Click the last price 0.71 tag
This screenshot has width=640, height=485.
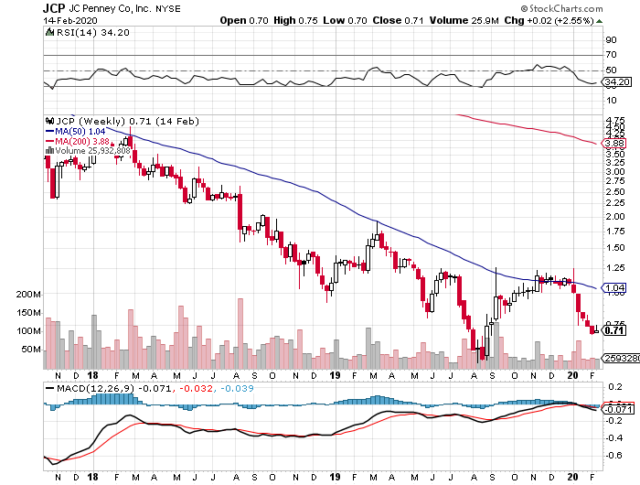(x=613, y=330)
